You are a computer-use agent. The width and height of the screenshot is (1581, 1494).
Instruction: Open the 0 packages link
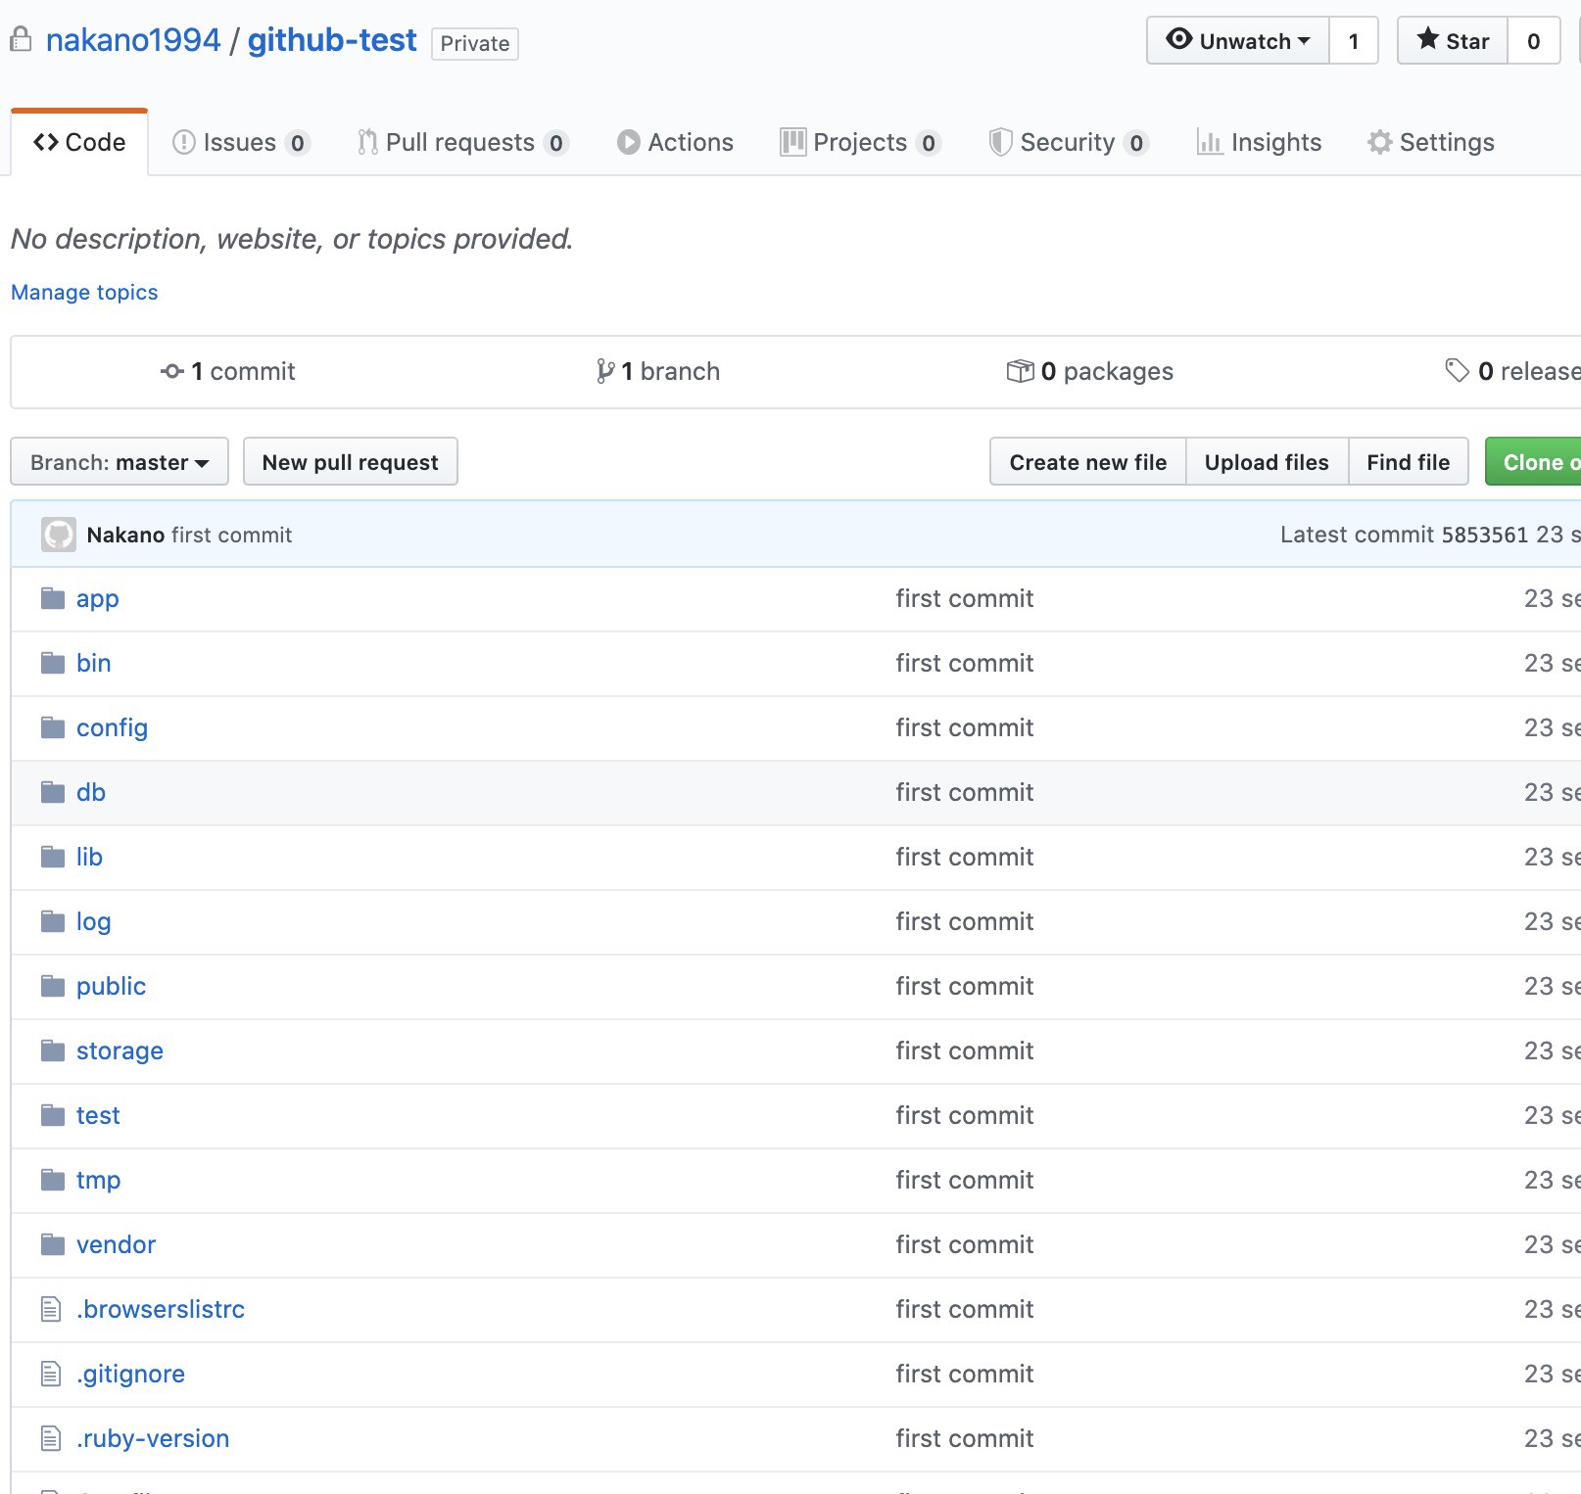[x=1090, y=371]
